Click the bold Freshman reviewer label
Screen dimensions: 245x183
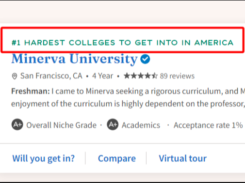[x=31, y=91]
